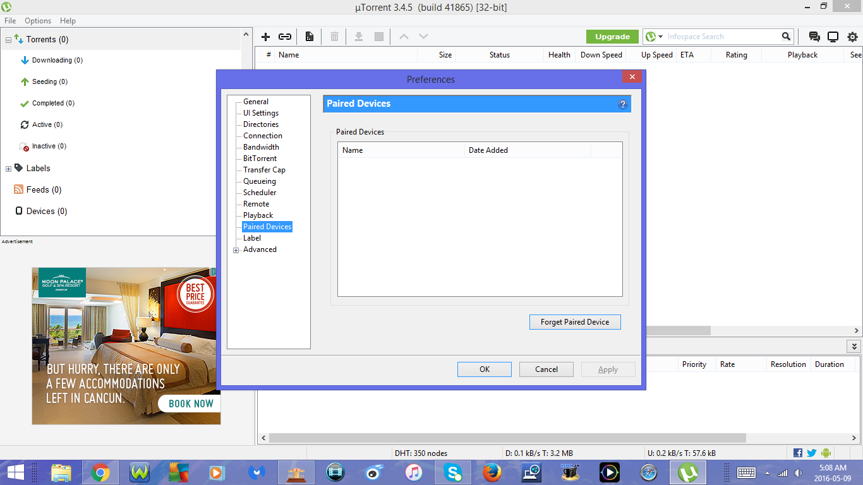Open Preferences gear icon in toolbar
863x485 pixels.
[x=852, y=37]
